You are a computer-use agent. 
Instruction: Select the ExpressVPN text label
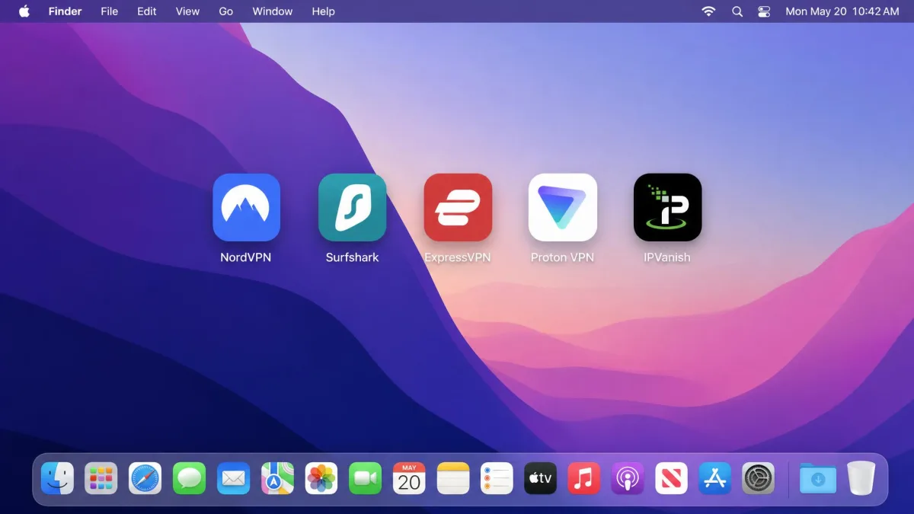458,257
